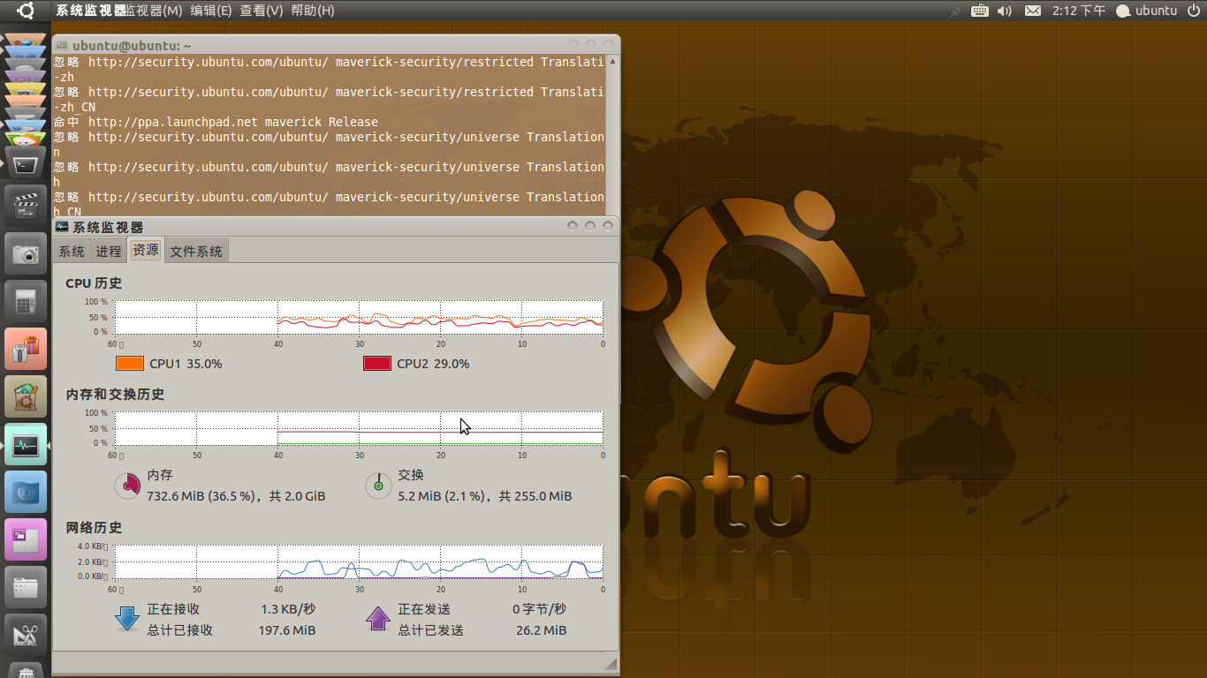
Task: Click the CPU1 35.0% label
Action: [x=186, y=364]
